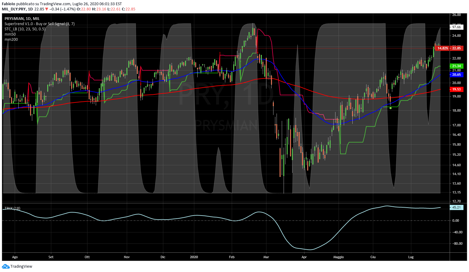Click the green supertrend buy dot in June

coord(390,108)
